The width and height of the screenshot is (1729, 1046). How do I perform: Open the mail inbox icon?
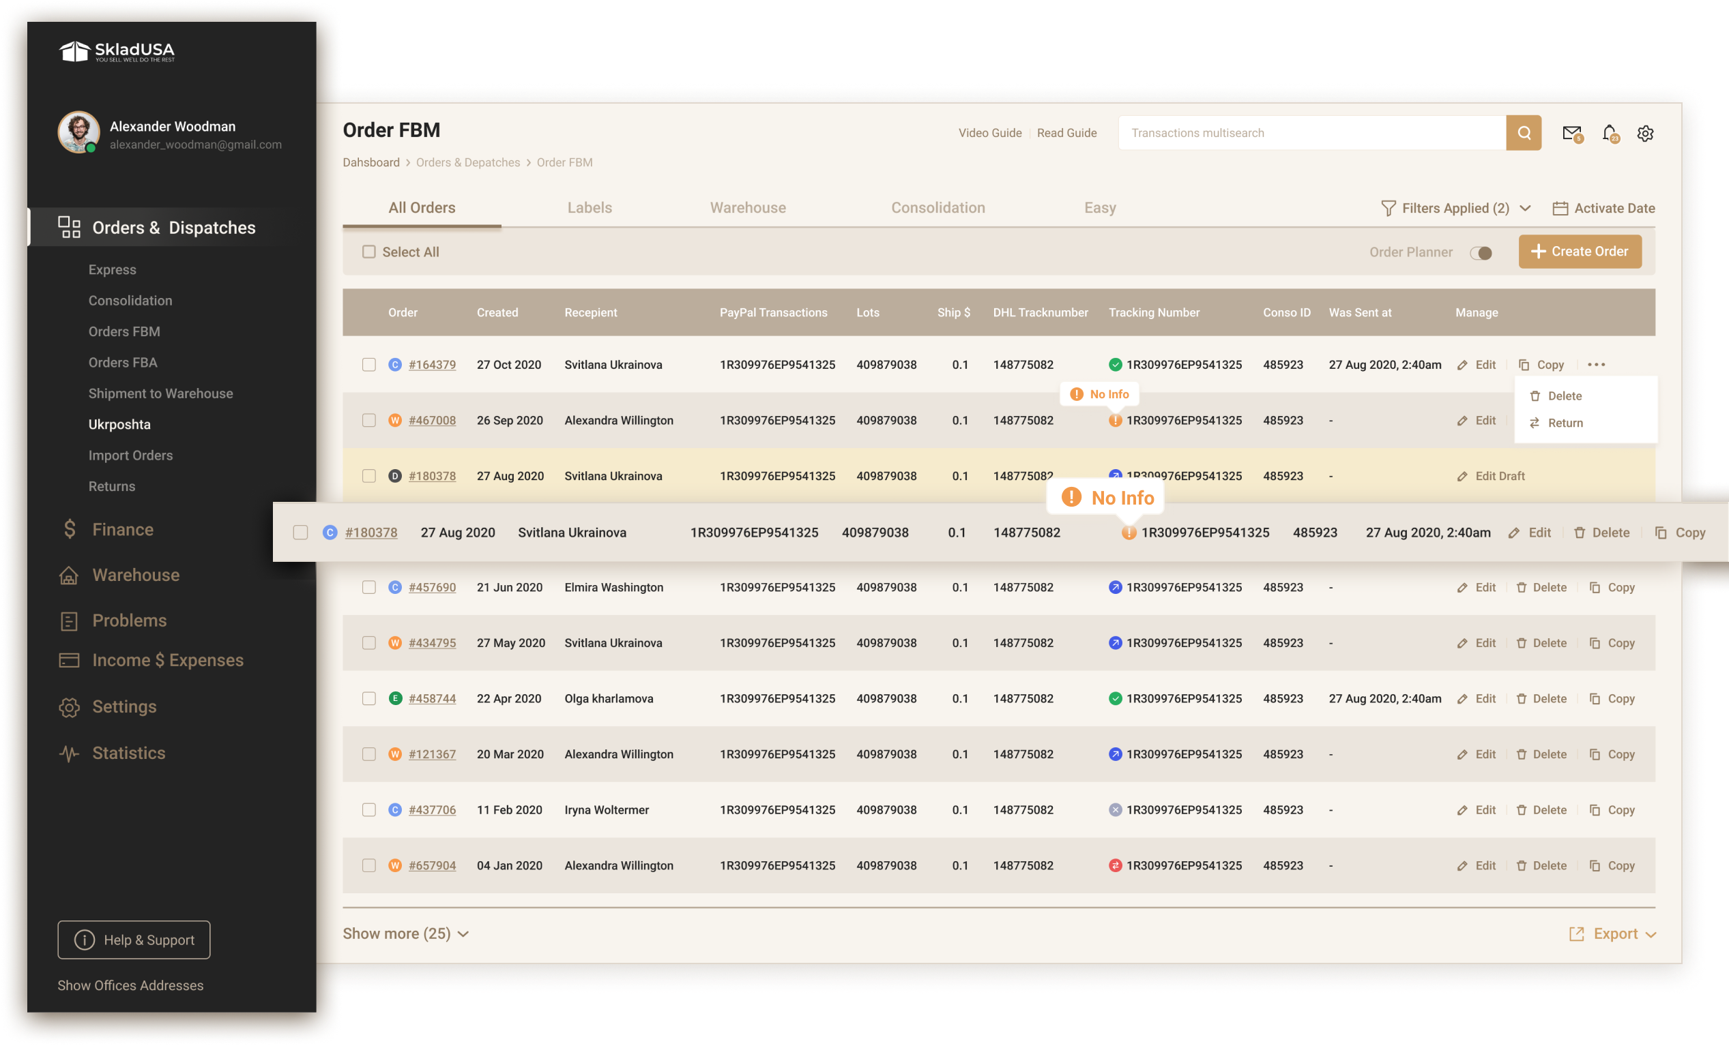tap(1572, 132)
